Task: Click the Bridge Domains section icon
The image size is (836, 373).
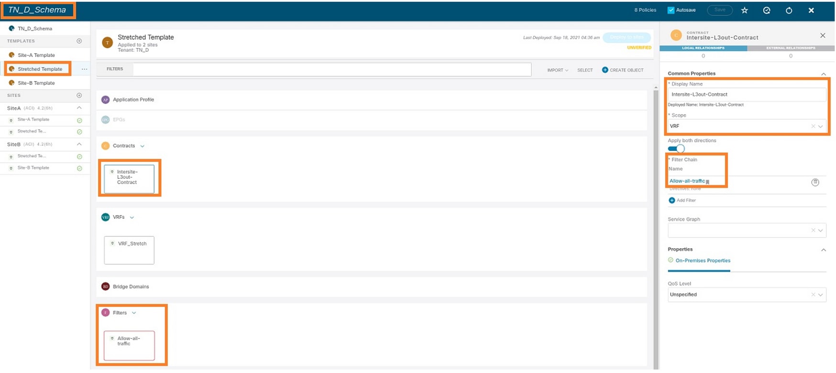Action: (105, 286)
